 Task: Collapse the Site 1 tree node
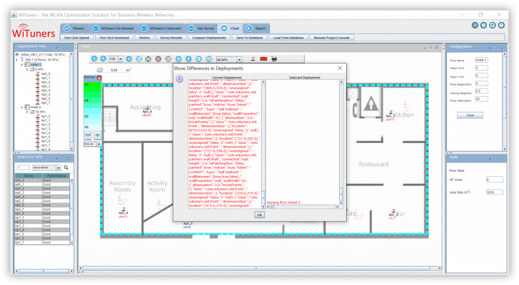click(17, 60)
